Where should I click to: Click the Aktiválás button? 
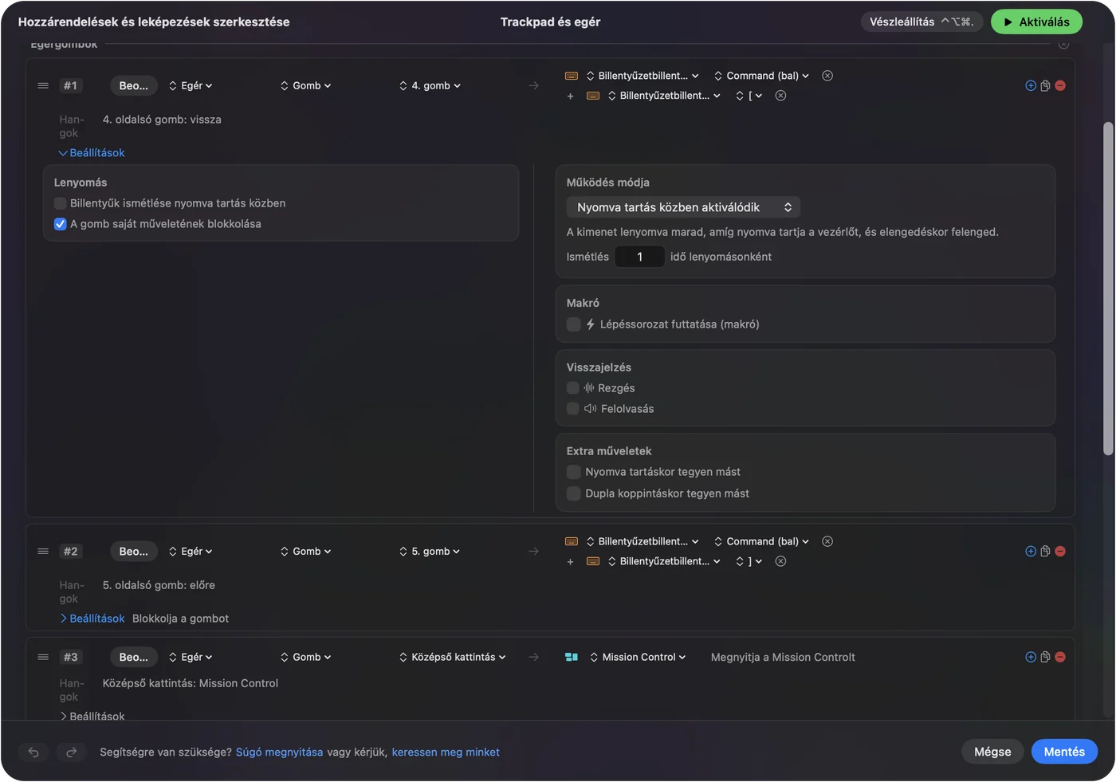pos(1036,22)
